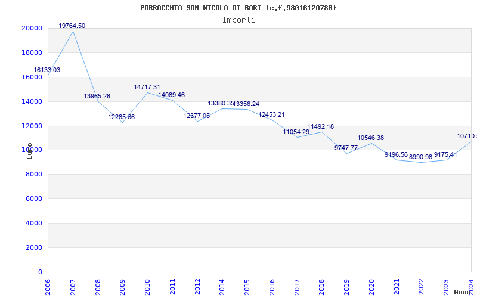Image resolution: width=477 pixels, height=298 pixels.
Task: Click the 2016 x-axis year label
Action: [272, 287]
